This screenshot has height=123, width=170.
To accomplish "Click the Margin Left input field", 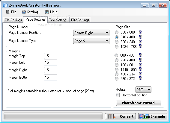I will click(x=51, y=63).
